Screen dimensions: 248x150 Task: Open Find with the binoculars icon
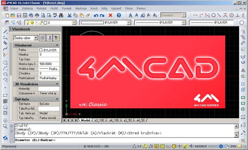(61, 15)
